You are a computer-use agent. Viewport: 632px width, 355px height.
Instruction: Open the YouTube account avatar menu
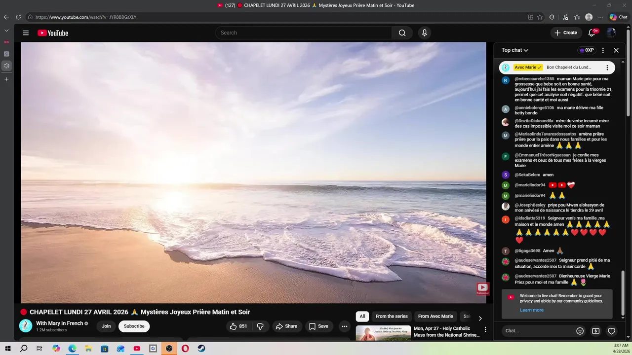pos(611,33)
